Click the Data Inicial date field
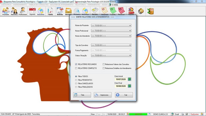 point(121,79)
